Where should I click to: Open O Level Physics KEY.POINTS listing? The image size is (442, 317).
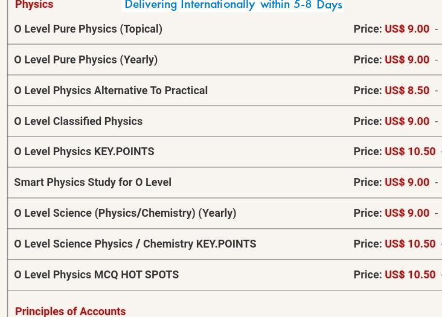[84, 152]
